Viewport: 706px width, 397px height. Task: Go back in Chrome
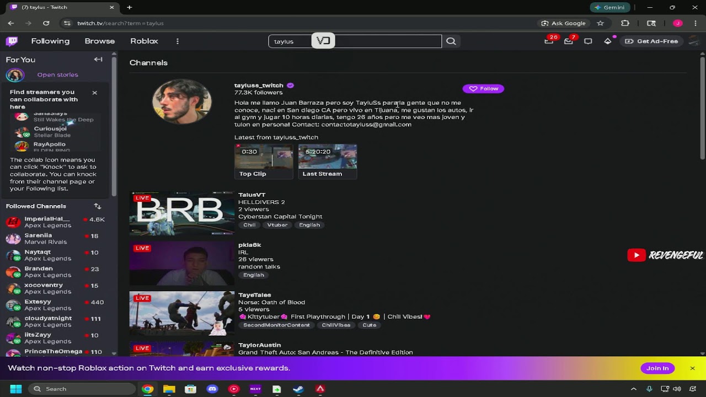coord(11,23)
